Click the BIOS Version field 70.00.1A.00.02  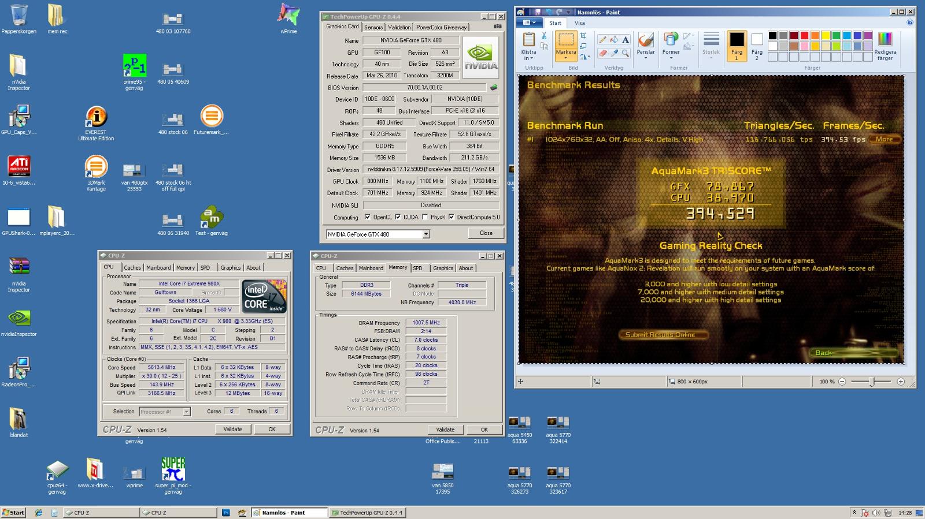(x=425, y=88)
